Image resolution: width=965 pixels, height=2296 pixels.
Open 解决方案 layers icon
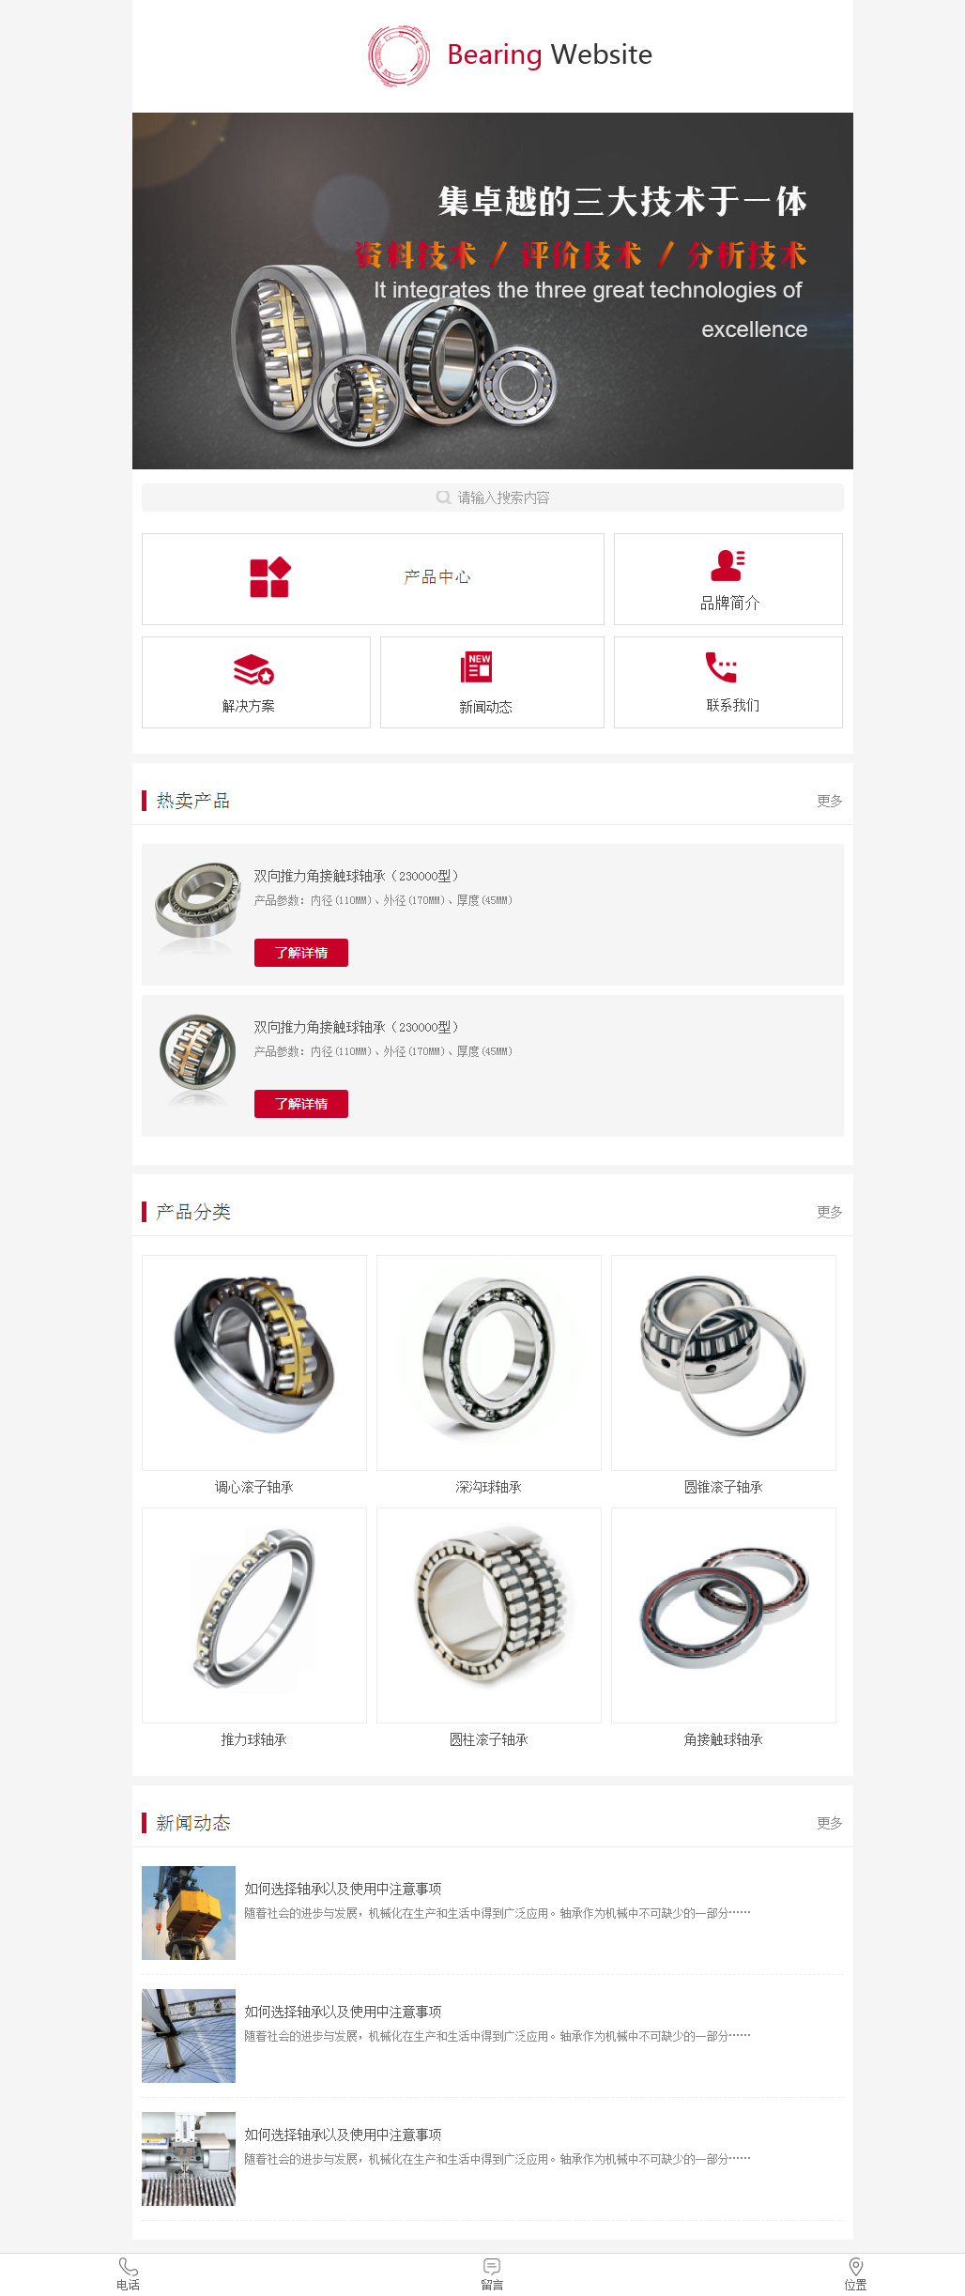click(253, 669)
